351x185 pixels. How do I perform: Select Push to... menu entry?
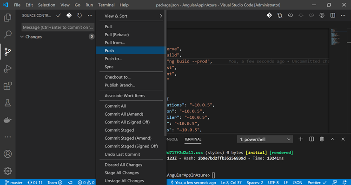(131, 59)
